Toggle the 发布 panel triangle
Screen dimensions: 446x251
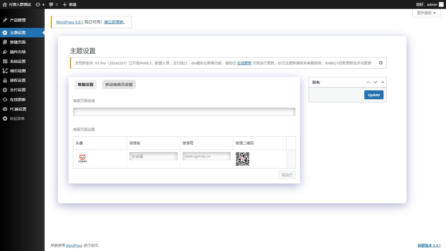[383, 82]
